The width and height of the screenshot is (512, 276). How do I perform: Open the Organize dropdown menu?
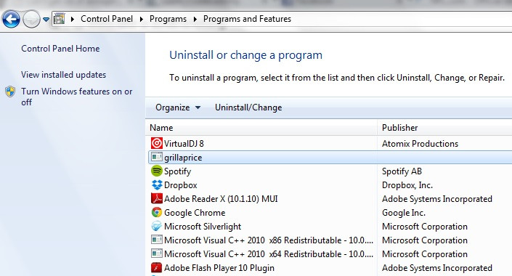pyautogui.click(x=178, y=107)
